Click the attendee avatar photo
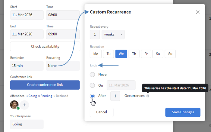This screenshot has height=132, width=211. click(14, 105)
